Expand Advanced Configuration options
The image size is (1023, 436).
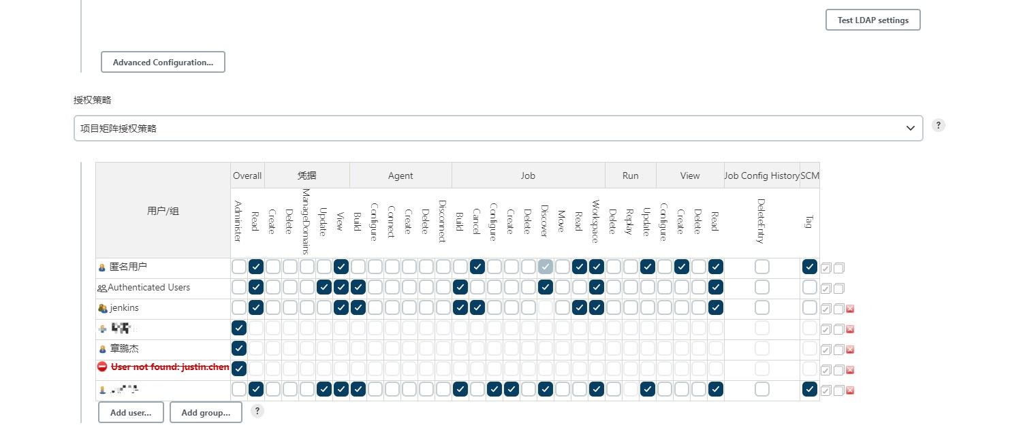pos(163,62)
